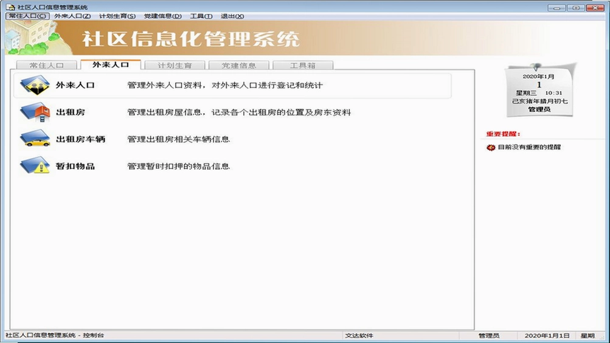Click the 文达软件 status bar text
The width and height of the screenshot is (610, 343).
359,336
